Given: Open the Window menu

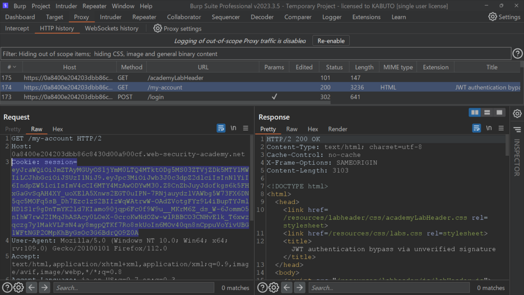Looking at the screenshot, I should point(123,6).
